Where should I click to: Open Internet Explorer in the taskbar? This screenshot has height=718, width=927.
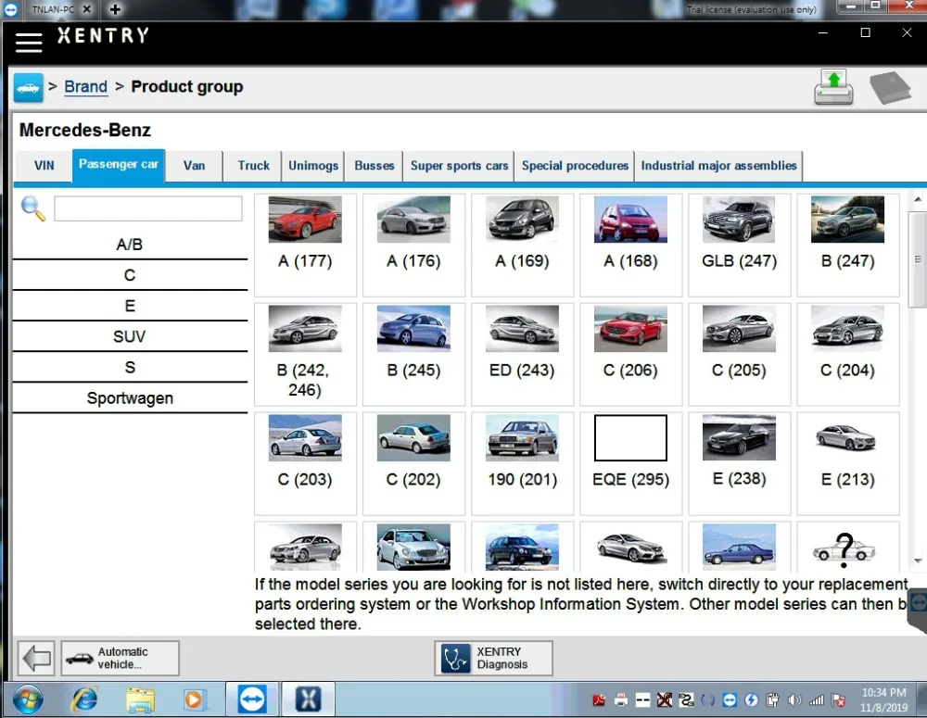click(84, 700)
